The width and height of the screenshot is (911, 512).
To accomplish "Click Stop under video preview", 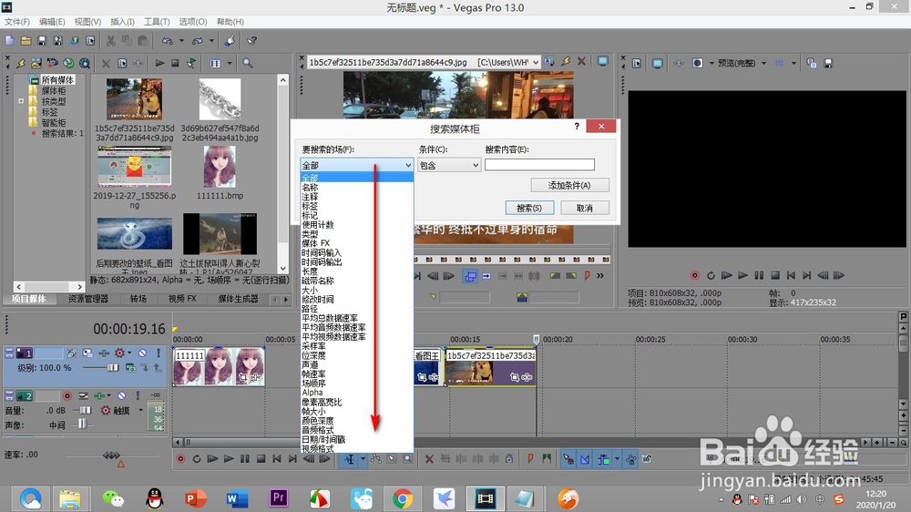I will coord(775,275).
